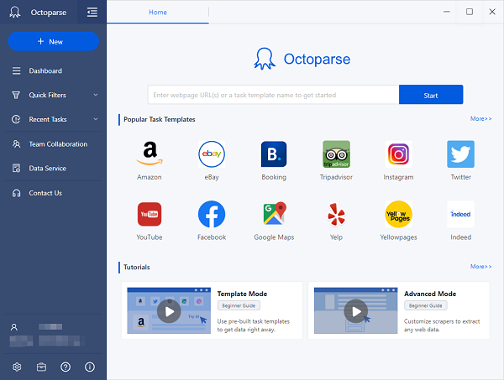
Task: Click the Advanced Mode Beginner Guide tag
Action: click(x=426, y=305)
